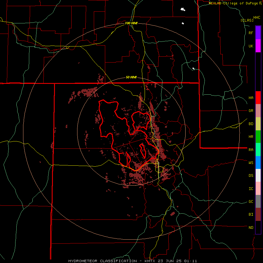The width and height of the screenshot is (263, 263).
Task: Click the '50 NMI' range ring label
Action: (131, 77)
